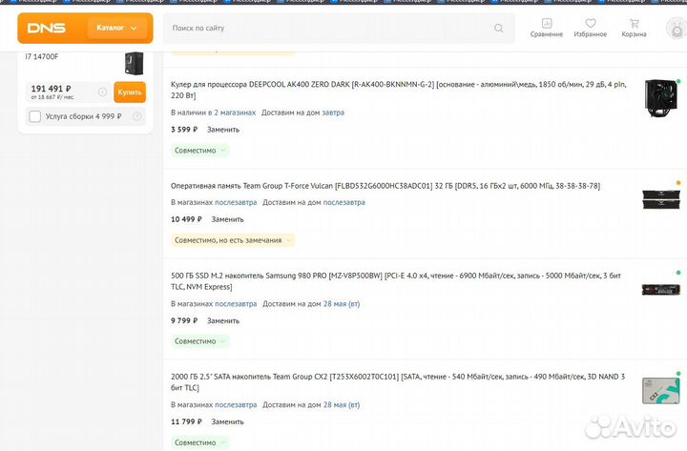
Task: Expand Совместимо badge under the cooler
Action: point(199,151)
